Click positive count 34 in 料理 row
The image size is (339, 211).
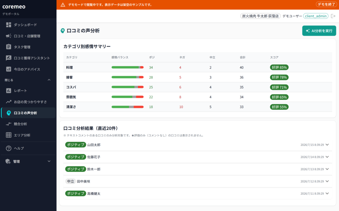click(151, 67)
